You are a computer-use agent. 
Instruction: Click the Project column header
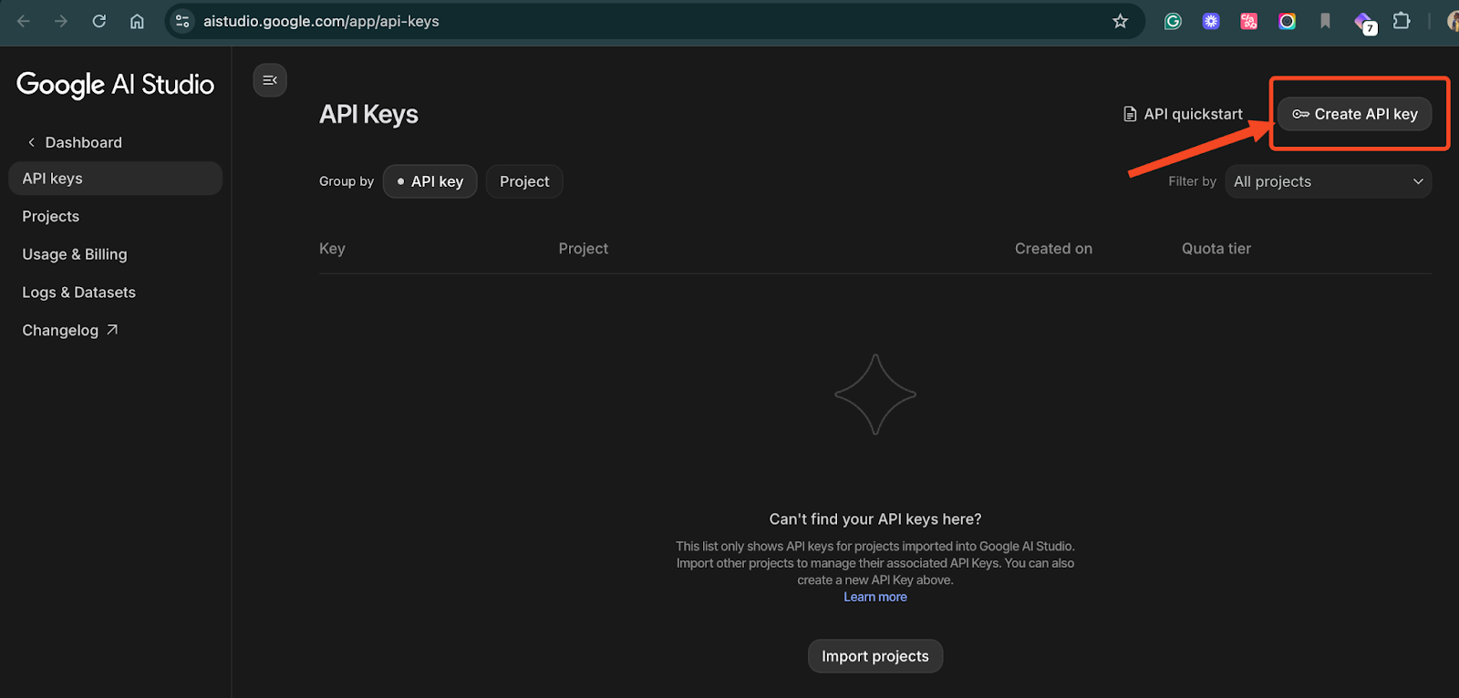(584, 249)
